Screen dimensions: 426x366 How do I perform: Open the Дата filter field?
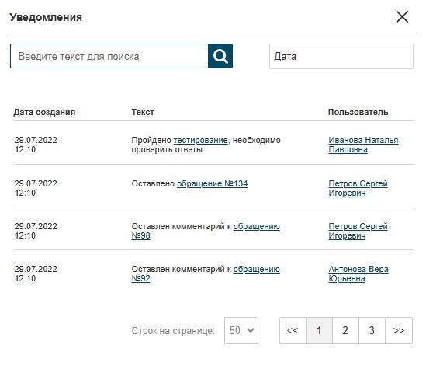click(341, 56)
